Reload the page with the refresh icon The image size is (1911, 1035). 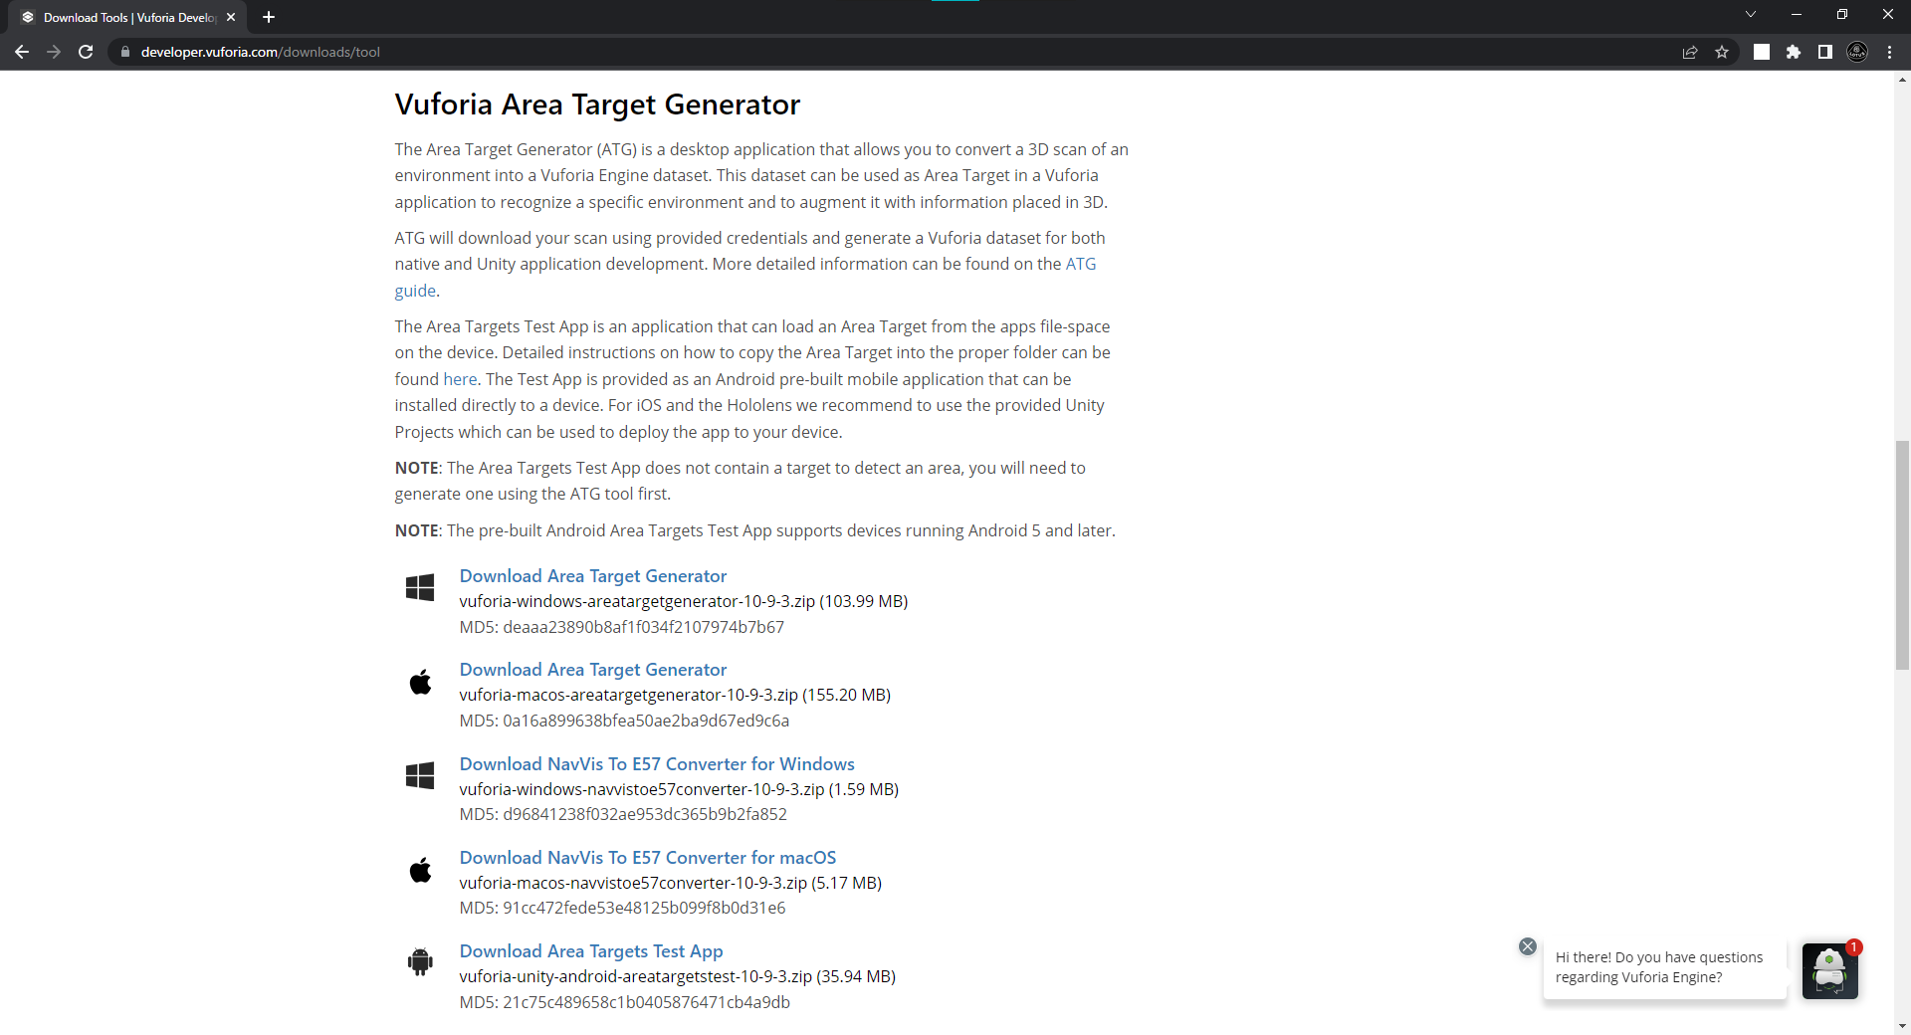click(86, 52)
